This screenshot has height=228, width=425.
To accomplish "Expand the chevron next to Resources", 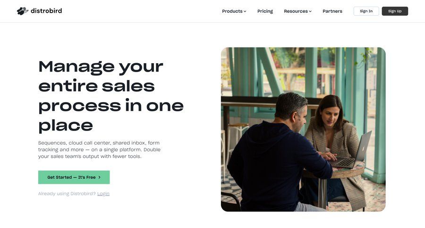I will [310, 11].
